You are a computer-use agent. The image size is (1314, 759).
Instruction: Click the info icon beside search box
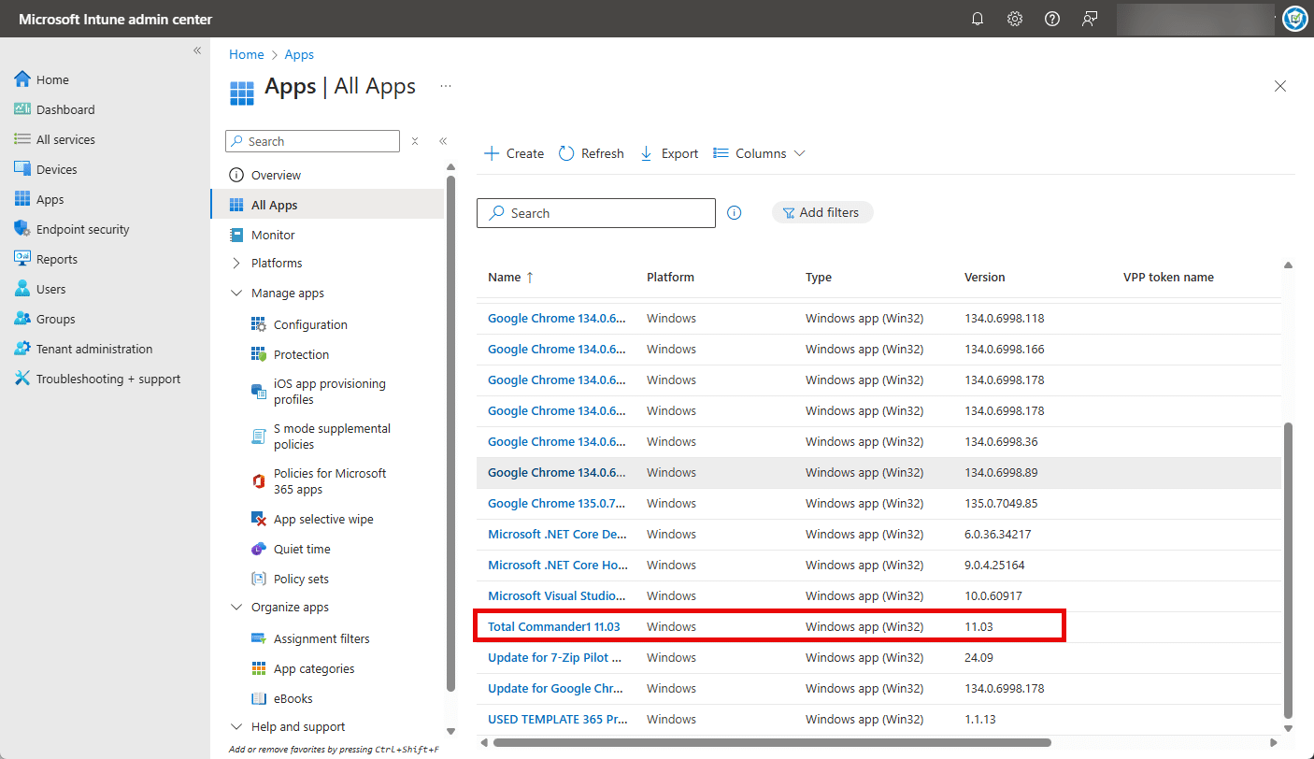click(x=735, y=213)
